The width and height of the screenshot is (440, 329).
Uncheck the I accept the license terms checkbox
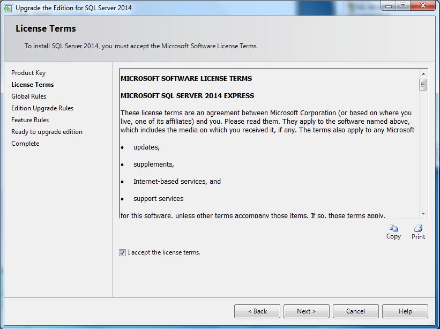click(122, 252)
